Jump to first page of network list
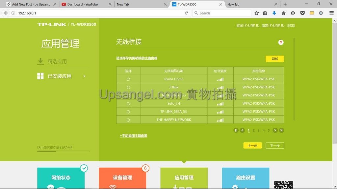The image size is (337, 189). pos(236,130)
